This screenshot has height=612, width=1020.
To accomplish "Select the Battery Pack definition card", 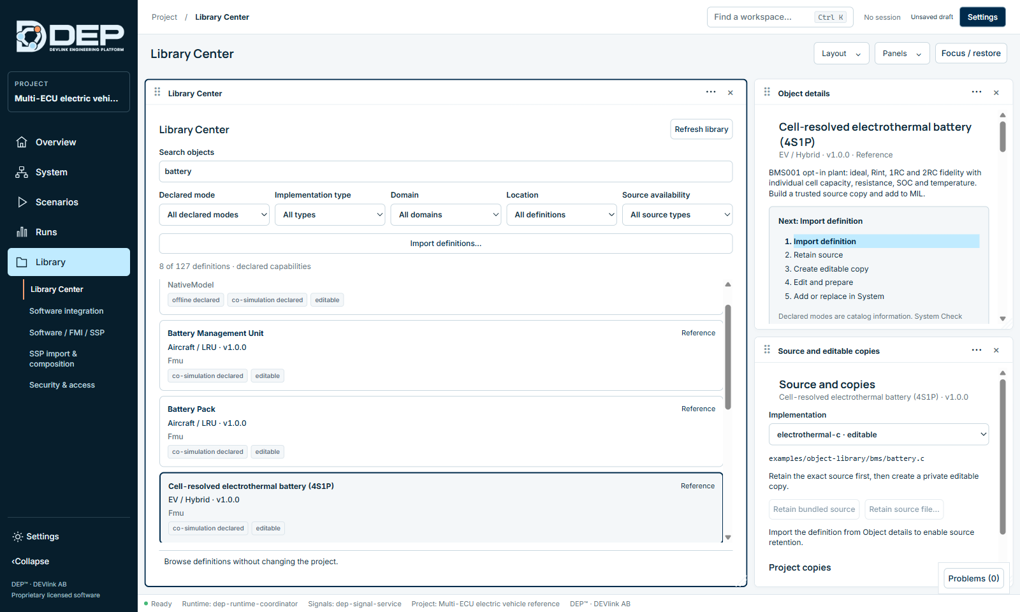I will tap(441, 432).
